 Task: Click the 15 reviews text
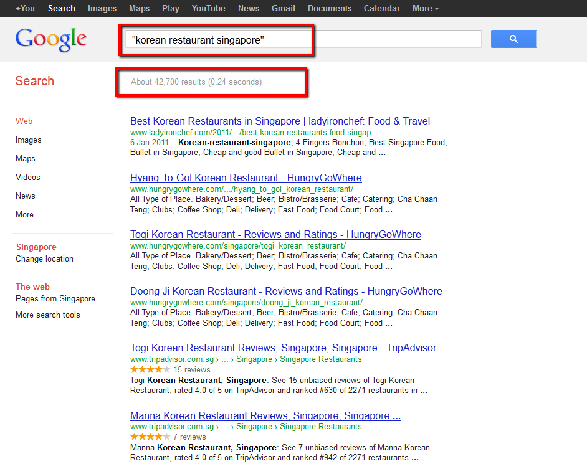click(192, 369)
